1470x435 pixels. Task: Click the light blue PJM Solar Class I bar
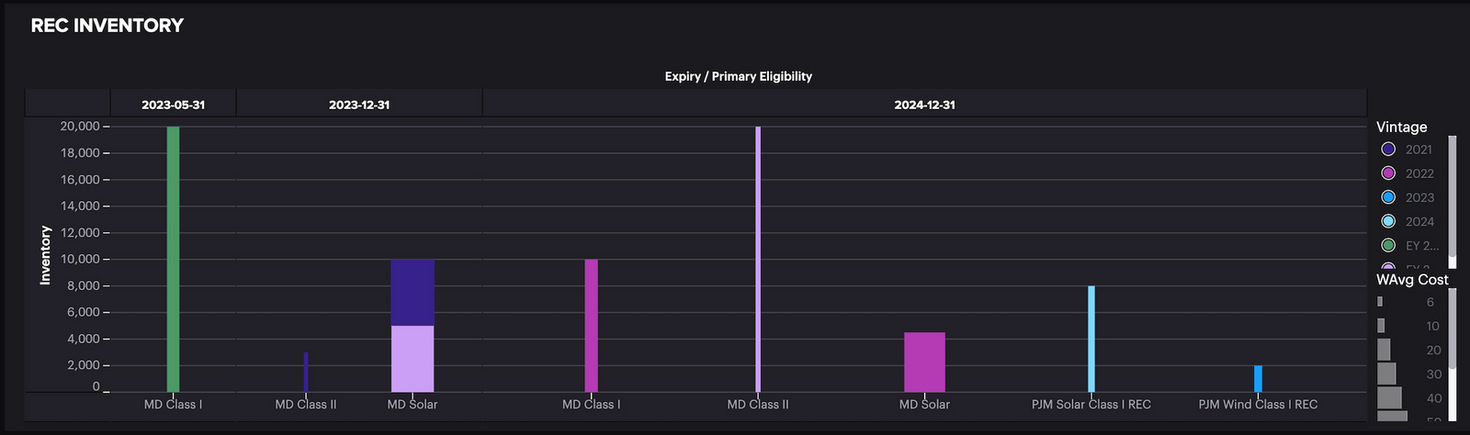click(1091, 339)
